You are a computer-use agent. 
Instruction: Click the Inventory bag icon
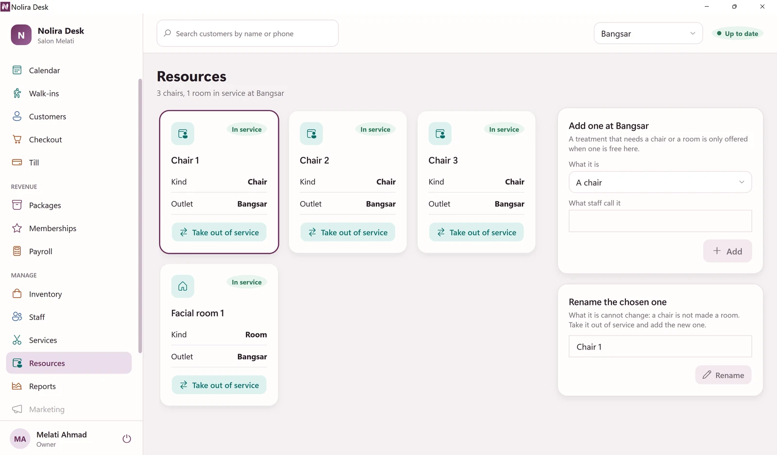[17, 294]
